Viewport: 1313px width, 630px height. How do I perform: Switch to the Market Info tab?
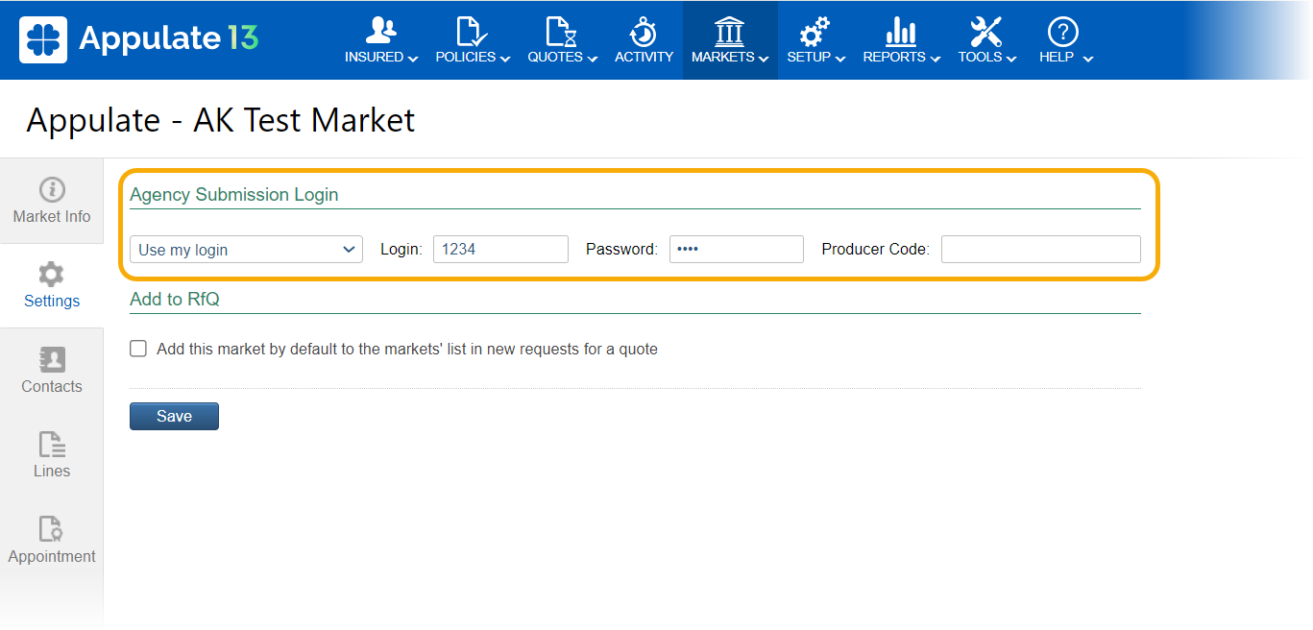[x=52, y=201]
